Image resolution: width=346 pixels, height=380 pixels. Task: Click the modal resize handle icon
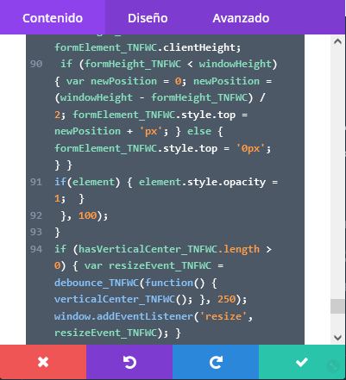[333, 366]
